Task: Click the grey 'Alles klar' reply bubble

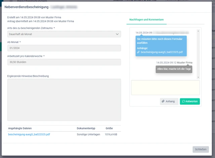Action: click(174, 69)
